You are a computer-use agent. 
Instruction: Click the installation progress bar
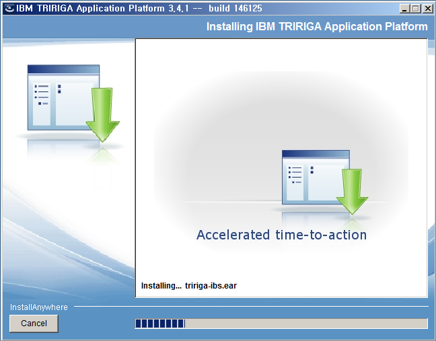(281, 324)
